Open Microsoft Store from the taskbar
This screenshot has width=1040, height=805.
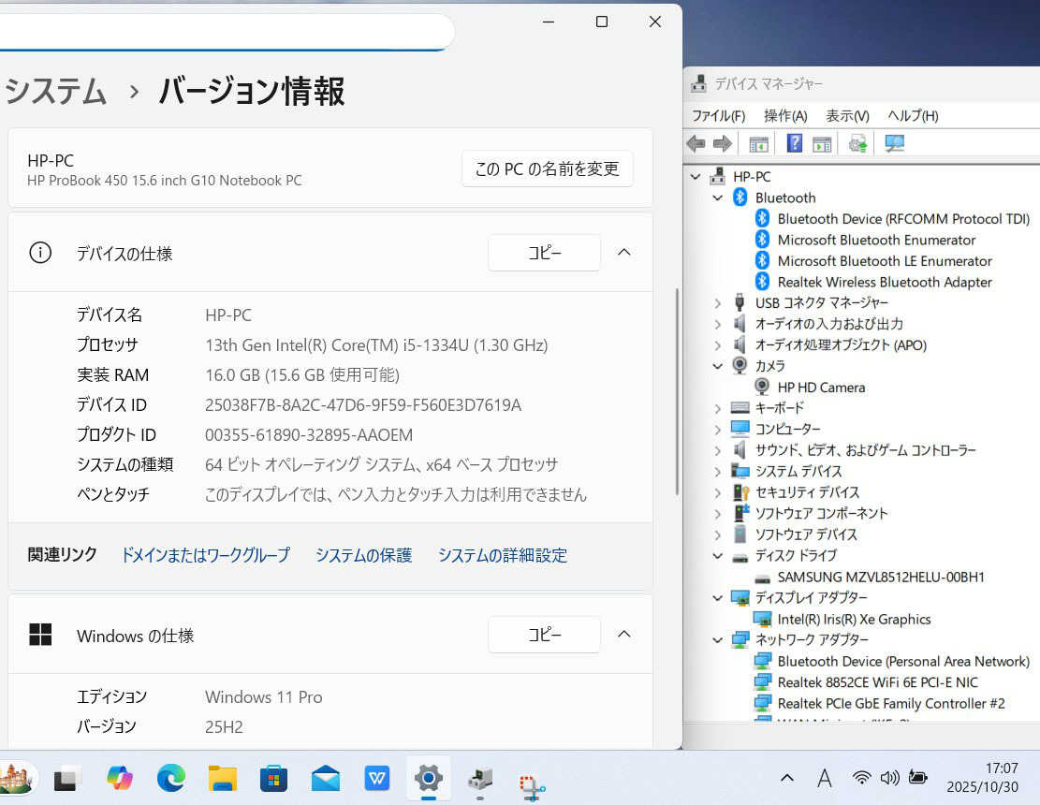pyautogui.click(x=273, y=777)
